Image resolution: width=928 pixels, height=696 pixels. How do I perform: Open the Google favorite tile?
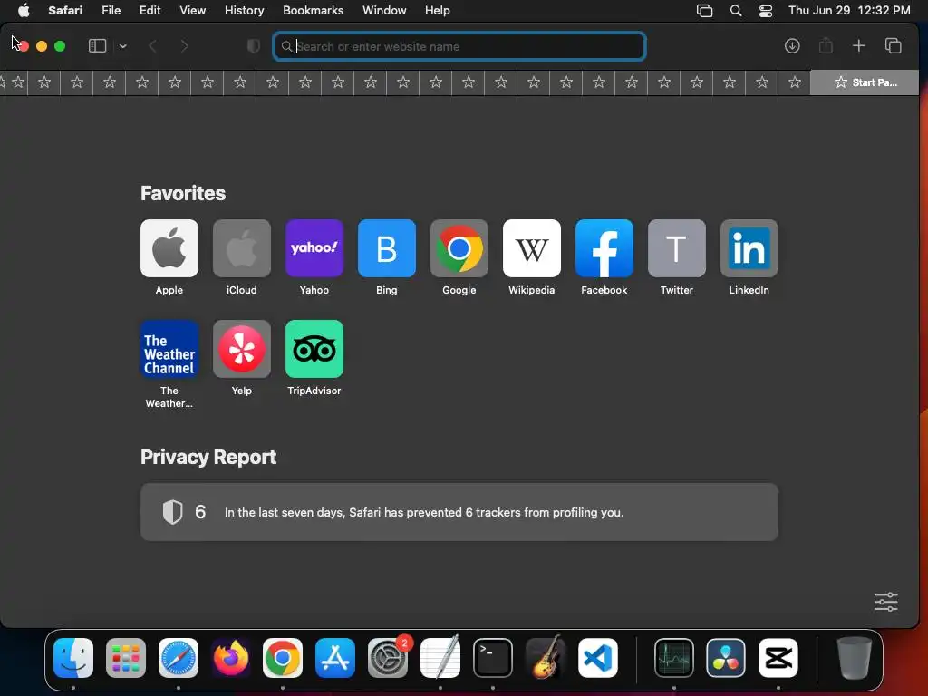(459, 248)
